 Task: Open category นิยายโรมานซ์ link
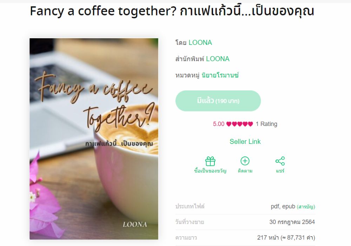[220, 75]
